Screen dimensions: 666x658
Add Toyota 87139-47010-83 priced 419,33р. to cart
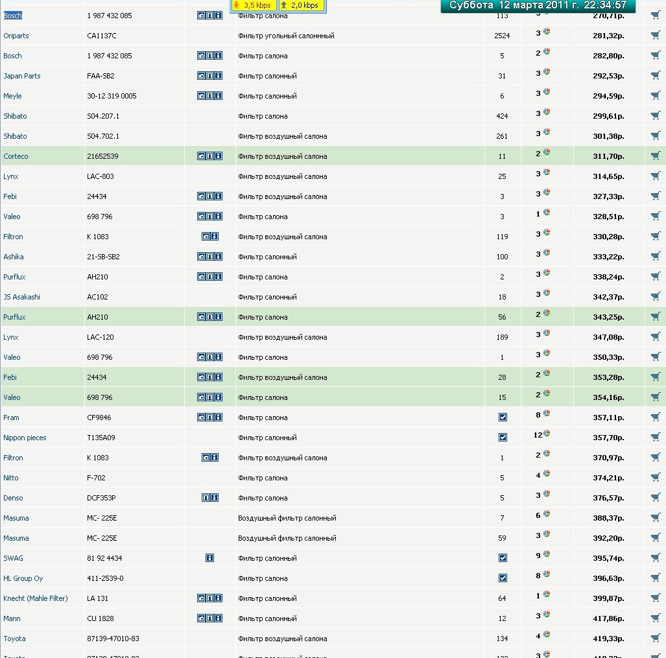(x=656, y=638)
